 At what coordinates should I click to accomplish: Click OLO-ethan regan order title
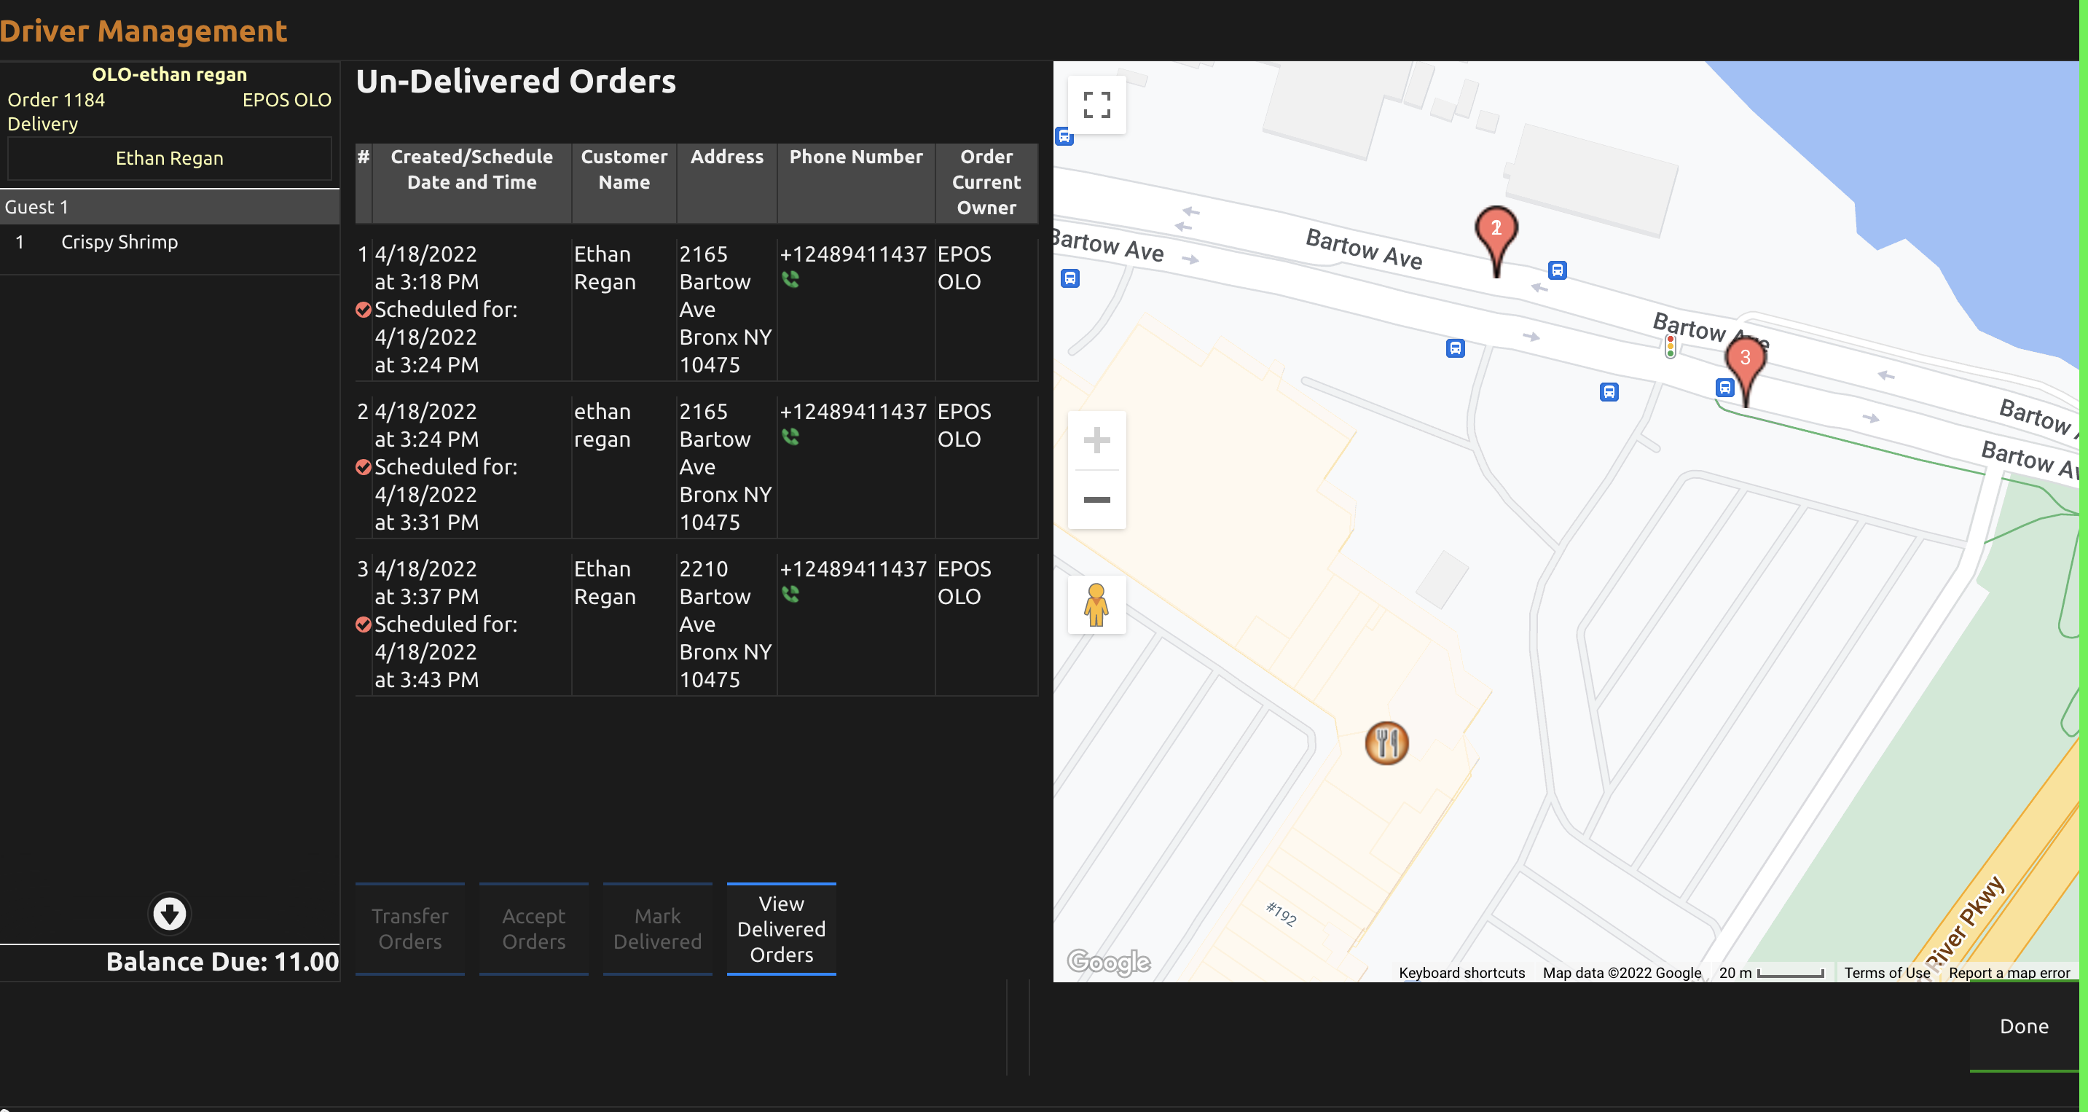click(170, 74)
